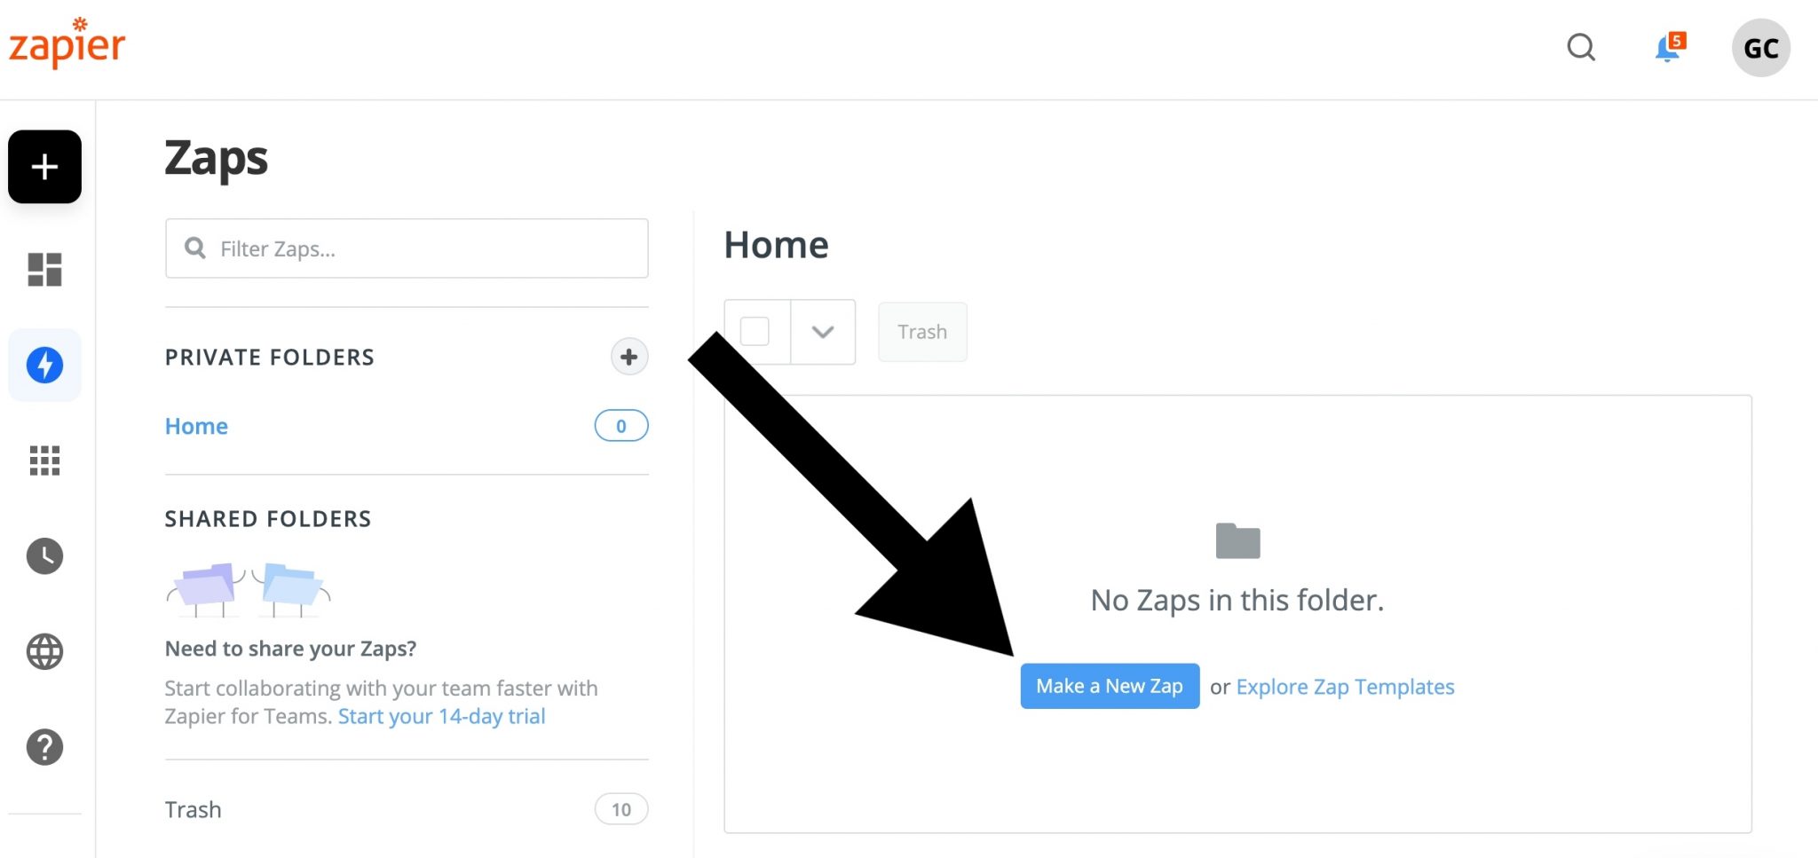Open the Trash folder
The width and height of the screenshot is (1818, 858).
coord(192,808)
